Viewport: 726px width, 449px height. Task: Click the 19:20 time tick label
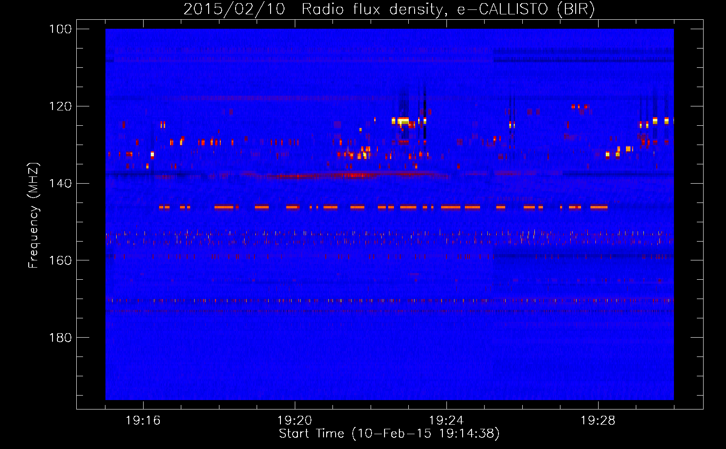(295, 421)
